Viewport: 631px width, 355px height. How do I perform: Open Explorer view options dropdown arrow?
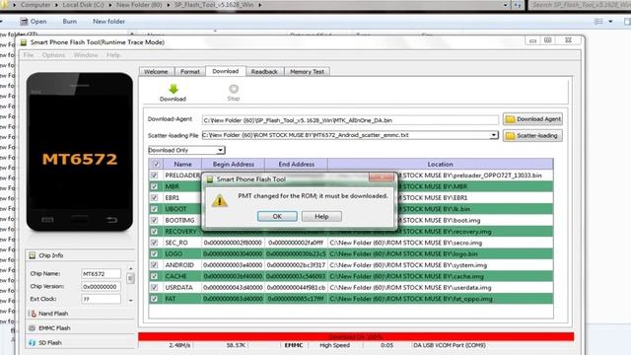(x=610, y=22)
